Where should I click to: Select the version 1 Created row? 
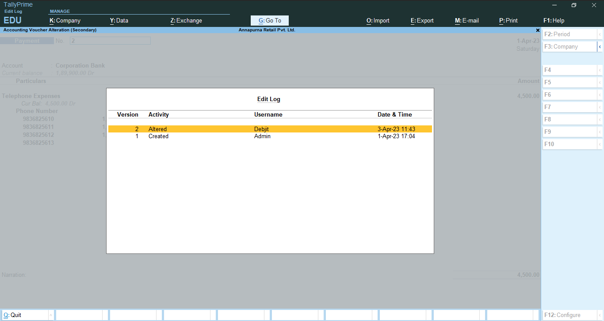[x=270, y=136]
